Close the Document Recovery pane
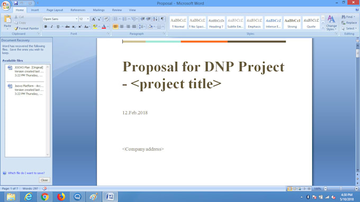The width and height of the screenshot is (360, 202). [x=44, y=180]
